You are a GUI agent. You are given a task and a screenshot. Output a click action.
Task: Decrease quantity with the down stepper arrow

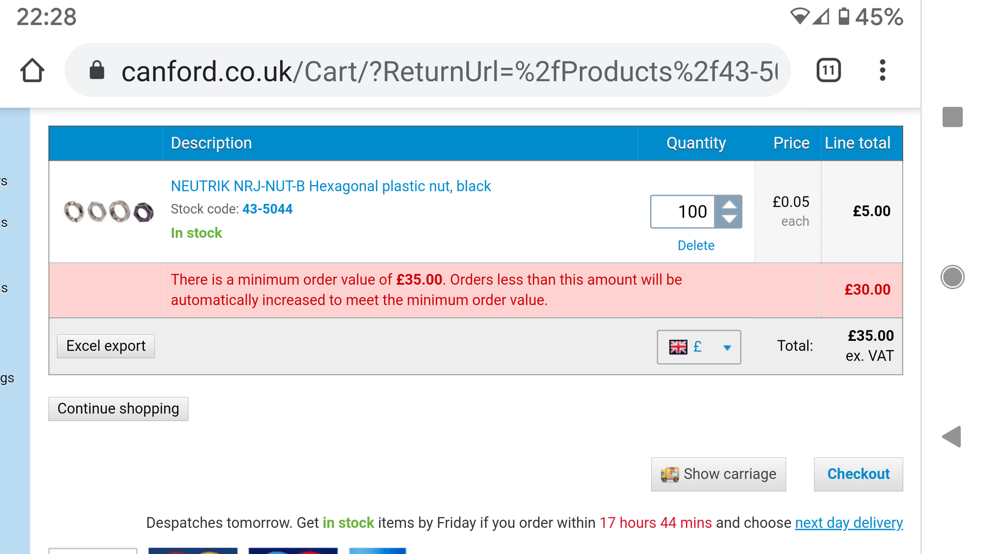729,220
